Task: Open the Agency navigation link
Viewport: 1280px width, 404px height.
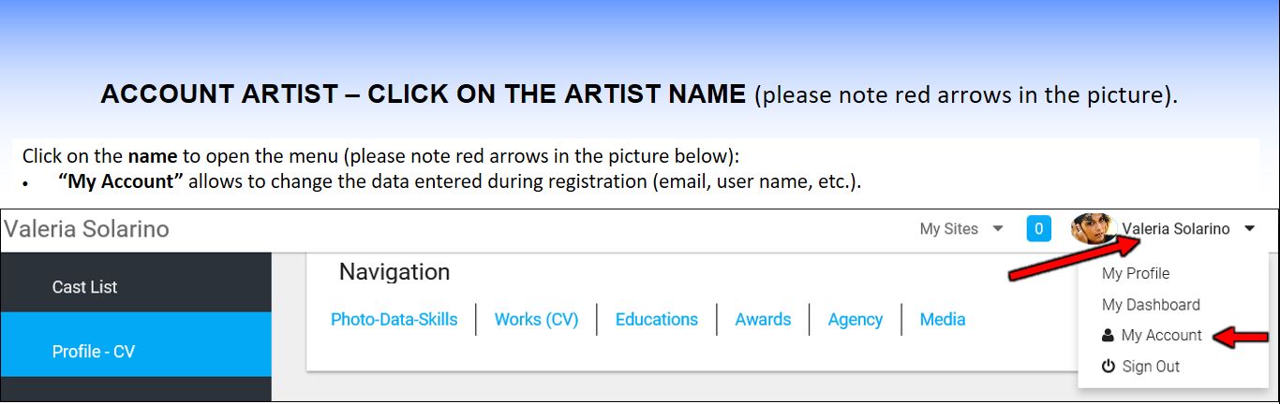Action: click(x=855, y=320)
